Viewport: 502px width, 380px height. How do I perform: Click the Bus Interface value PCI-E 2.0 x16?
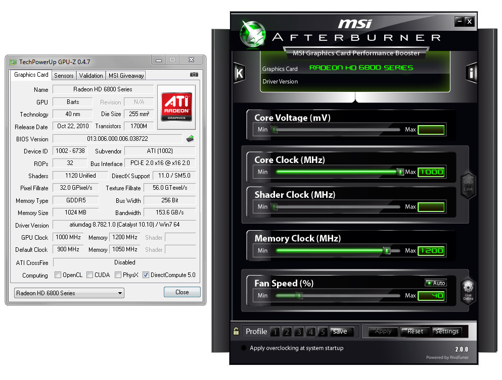pos(160,163)
